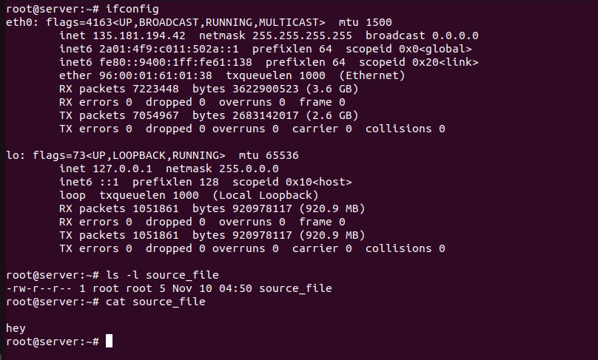Click the MAC address 96:00:01:61:01:38
Image resolution: width=598 pixels, height=360 pixels.
155,75
